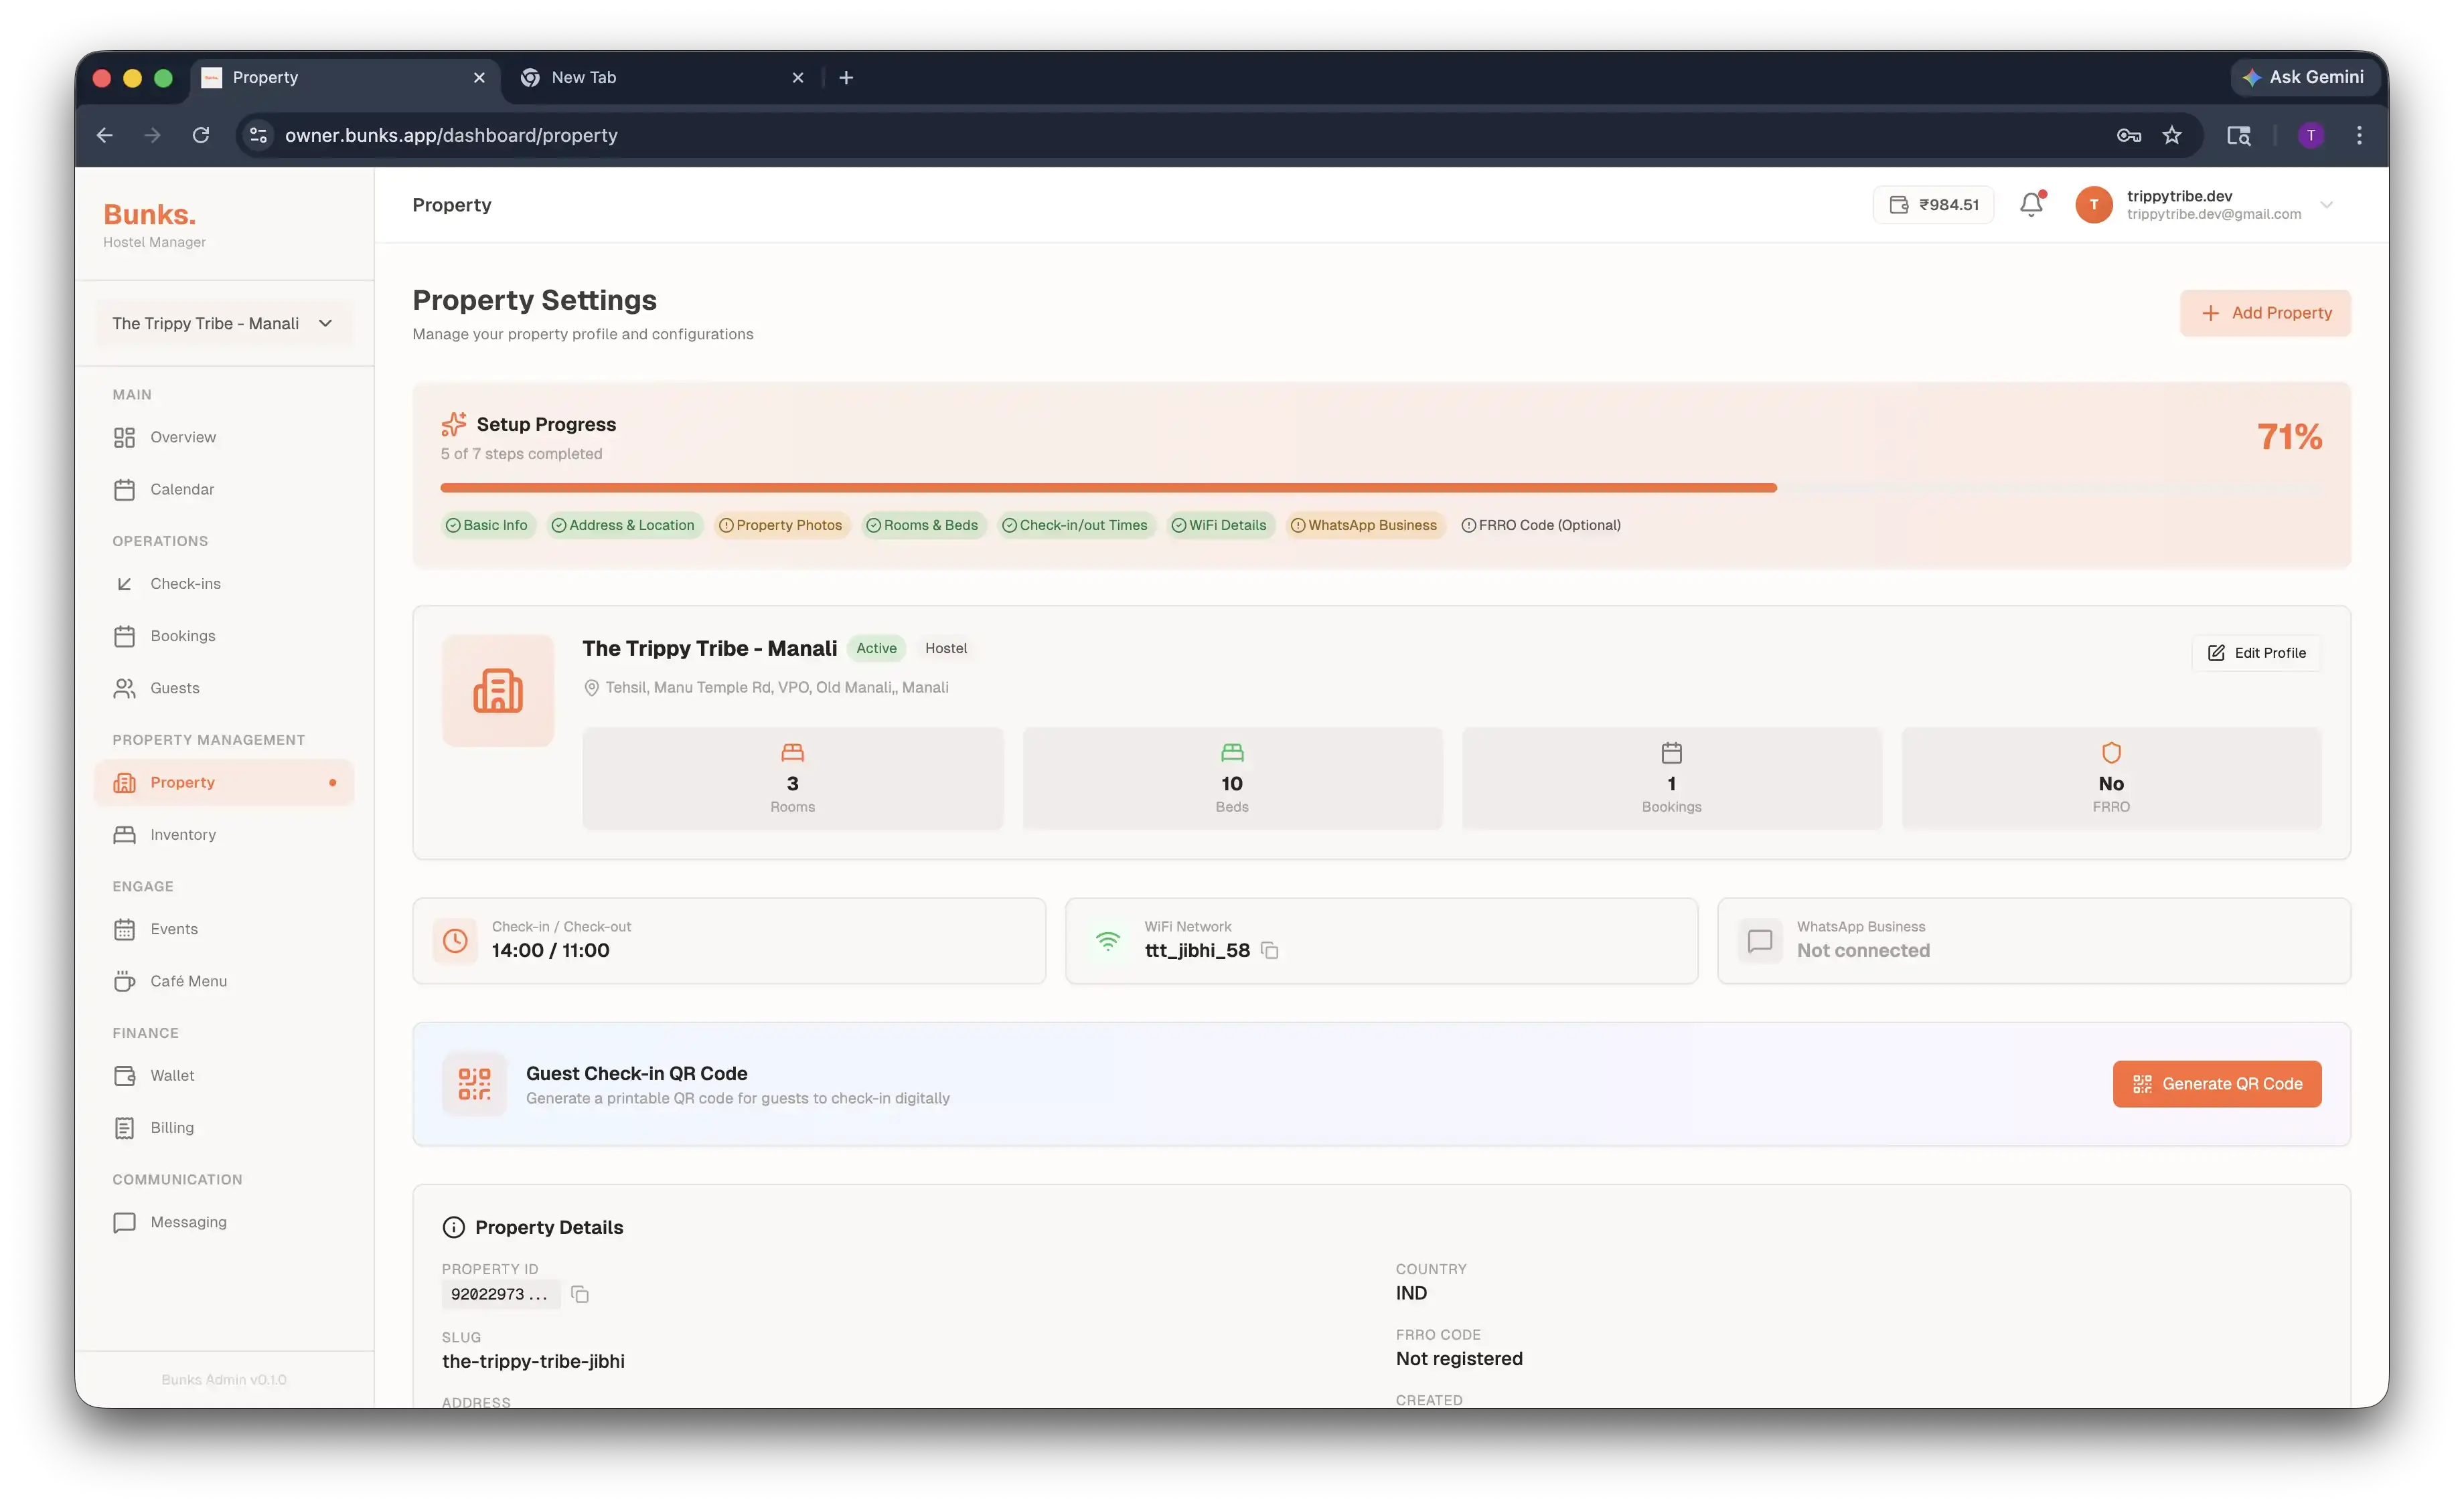Click the WiFi signal icon
This screenshot has width=2464, height=1507.
click(1108, 940)
